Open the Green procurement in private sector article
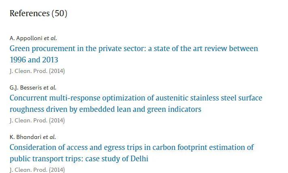This screenshot has height=173, width=288. [134, 49]
